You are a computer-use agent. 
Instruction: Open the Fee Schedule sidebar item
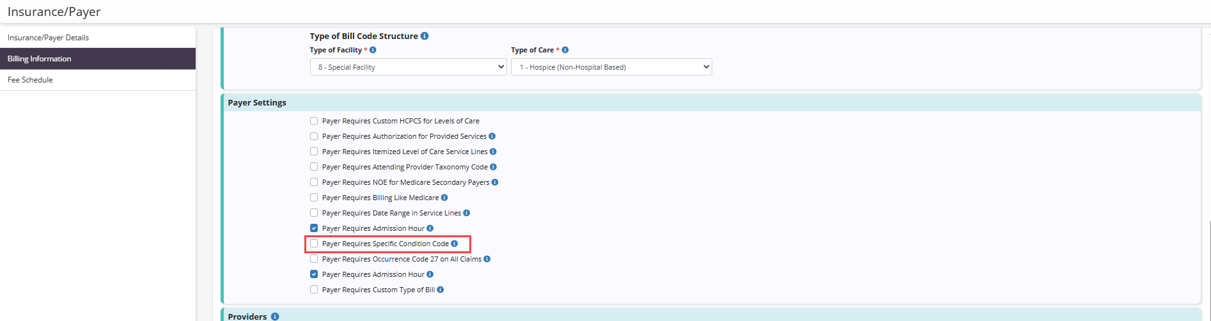click(x=30, y=80)
